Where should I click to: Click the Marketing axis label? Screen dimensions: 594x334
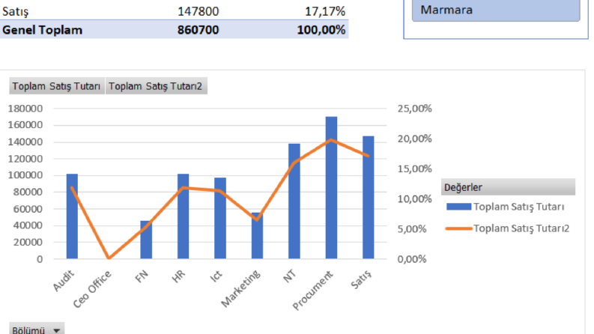[241, 288]
